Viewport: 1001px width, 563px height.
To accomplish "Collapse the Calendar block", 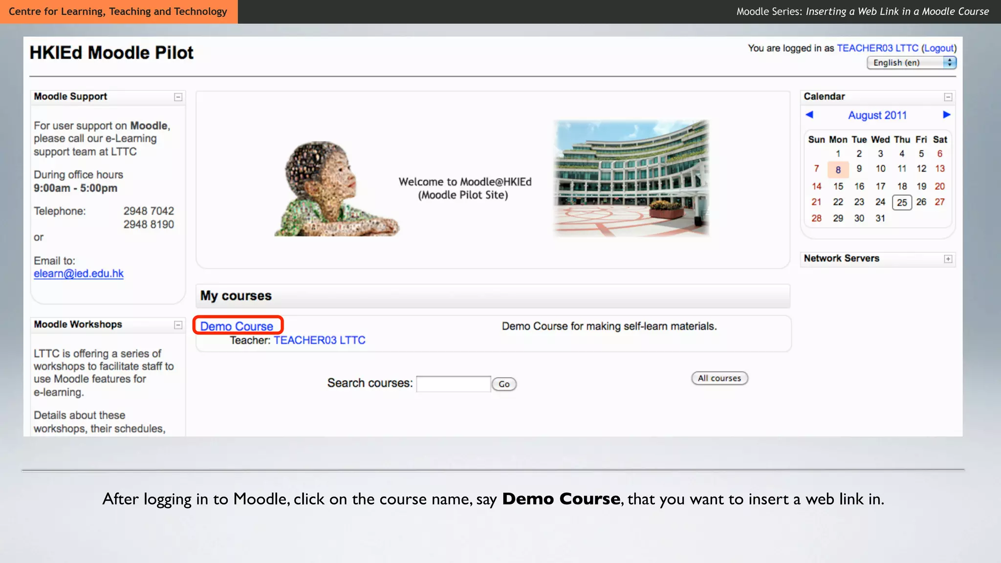I will pyautogui.click(x=948, y=97).
